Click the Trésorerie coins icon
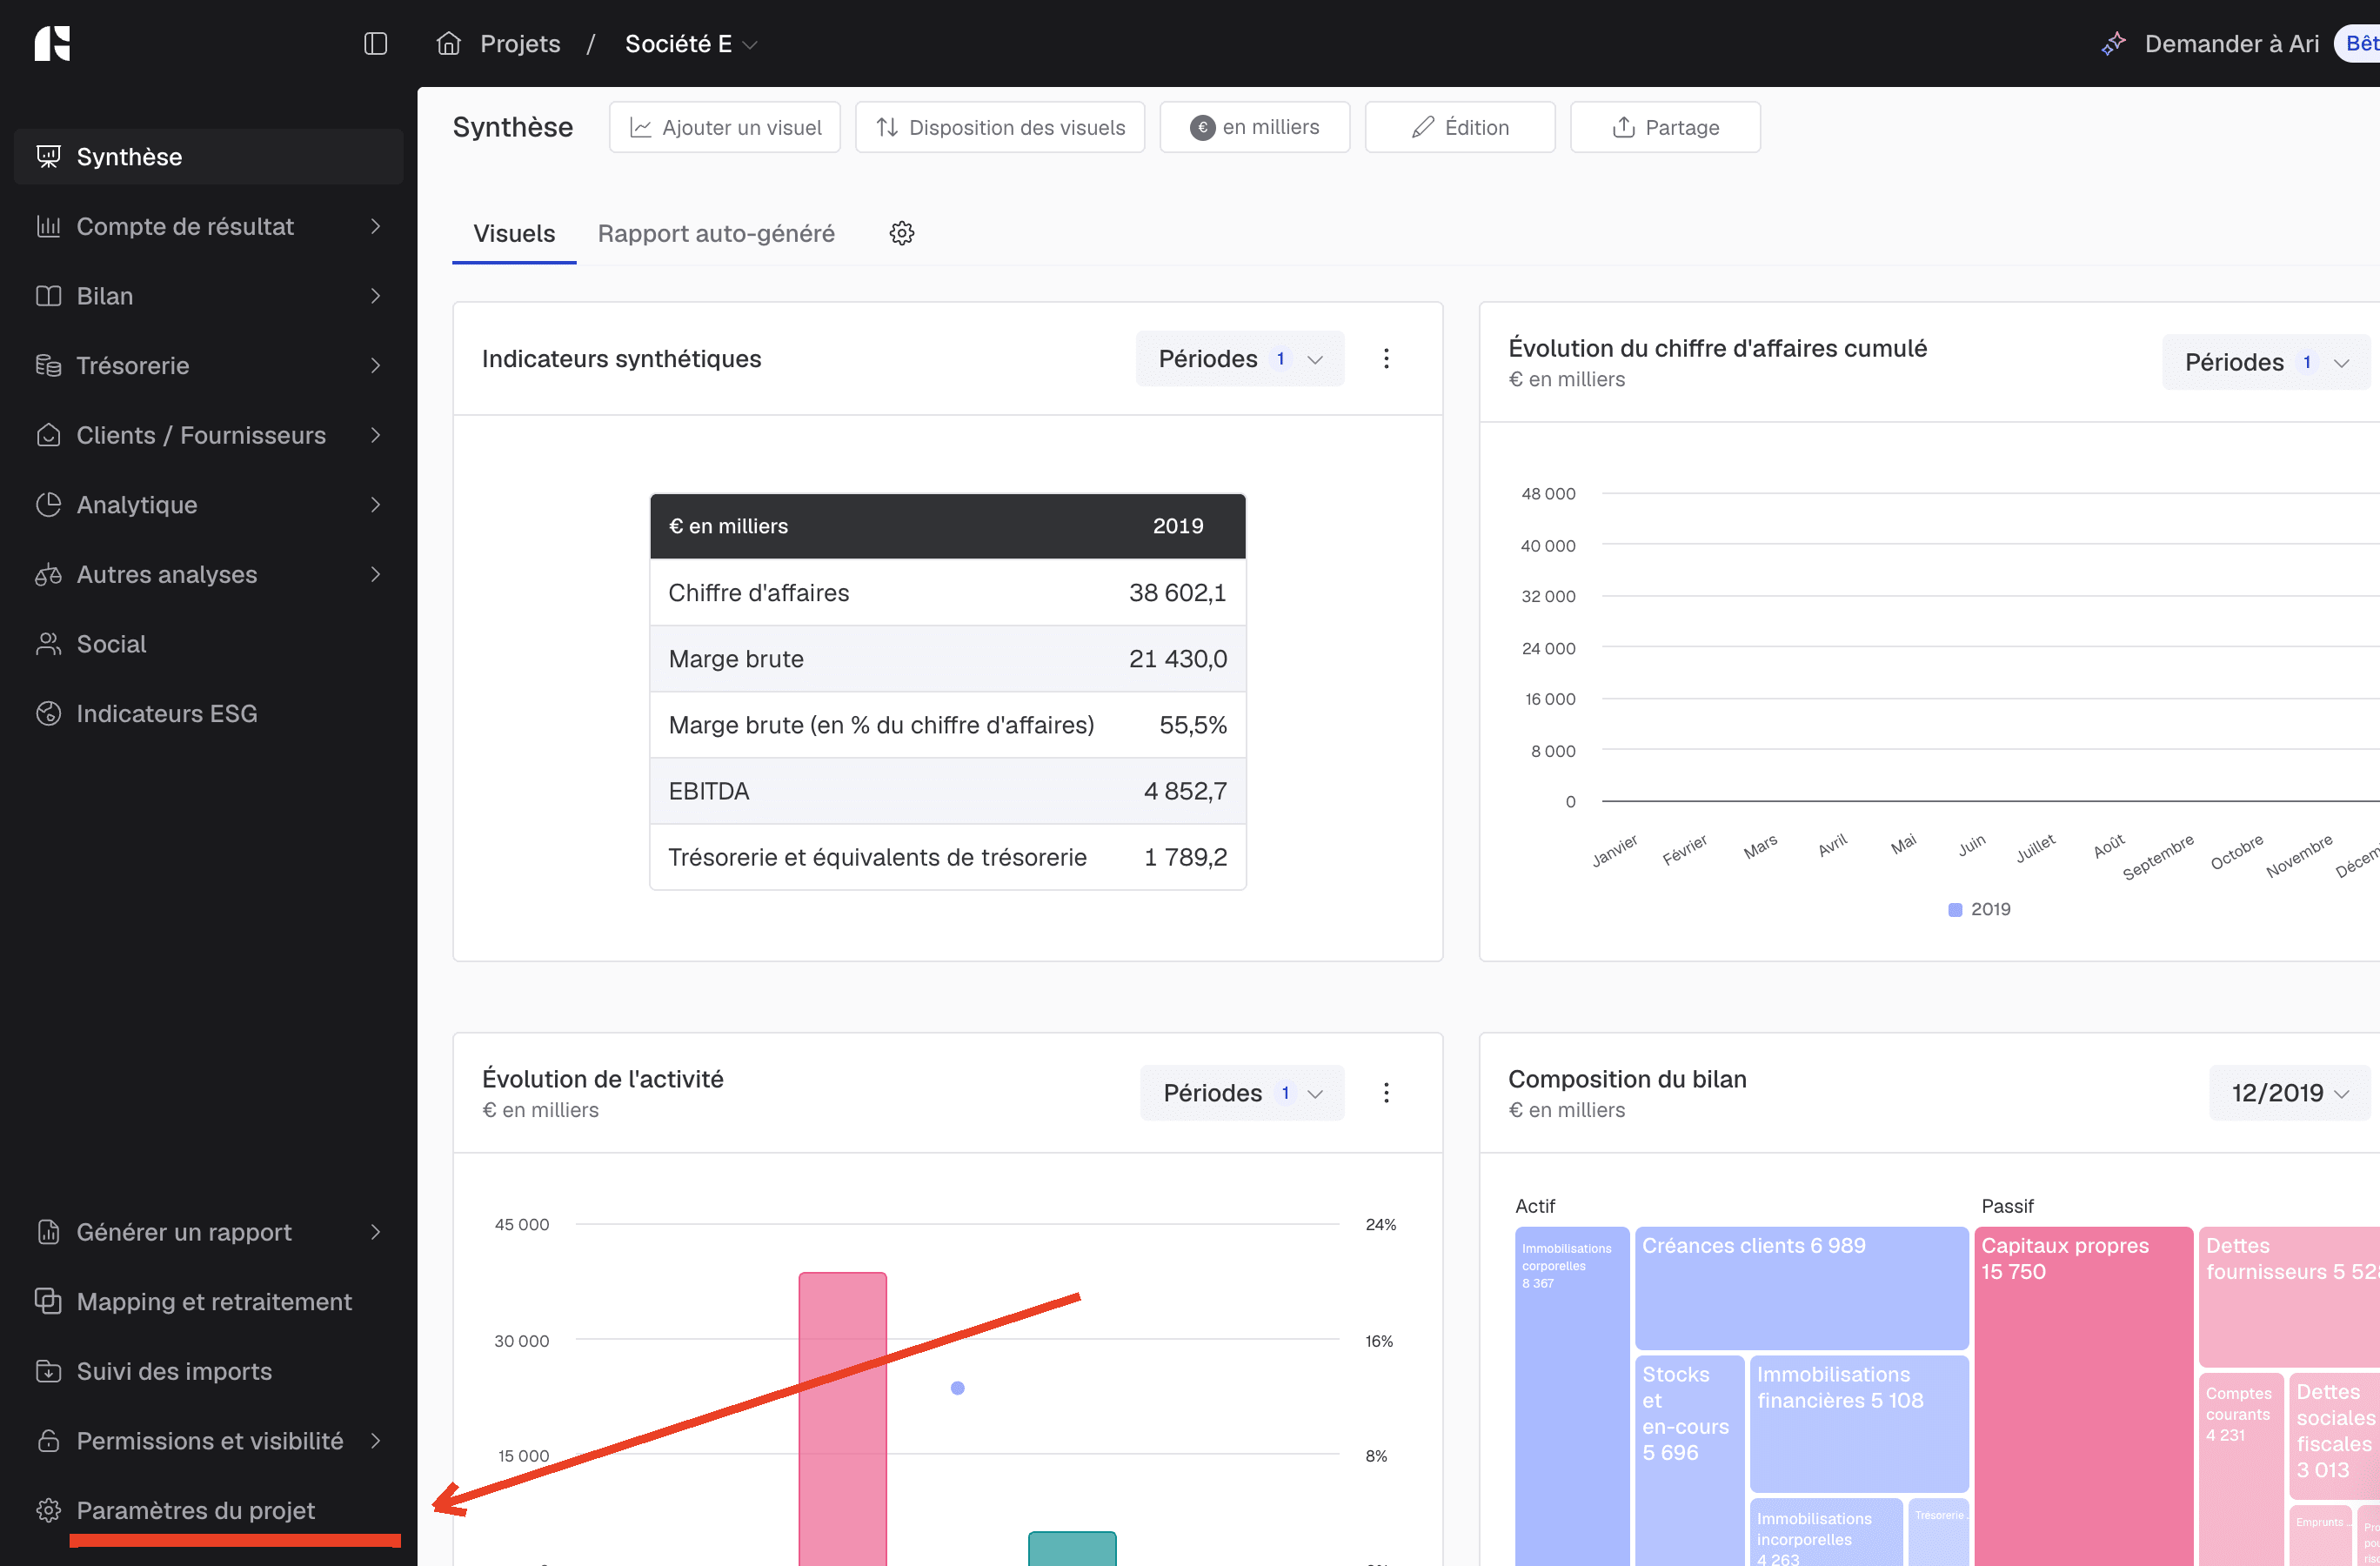 48,365
